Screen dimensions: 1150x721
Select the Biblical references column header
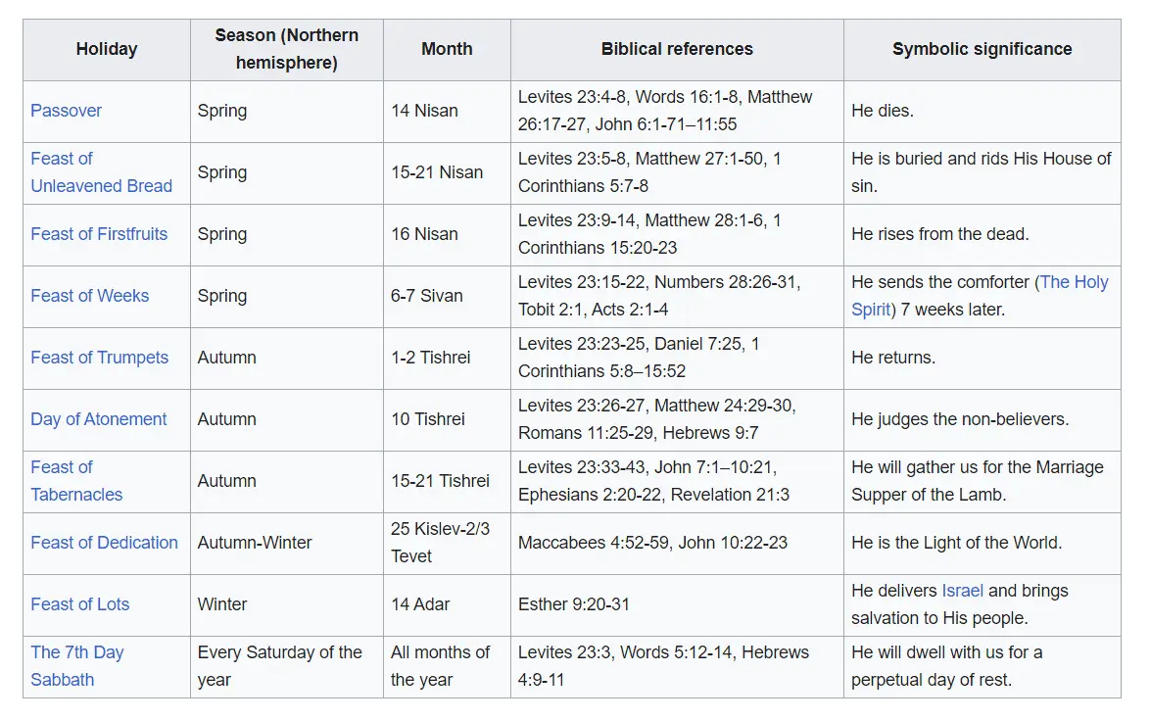point(677,49)
